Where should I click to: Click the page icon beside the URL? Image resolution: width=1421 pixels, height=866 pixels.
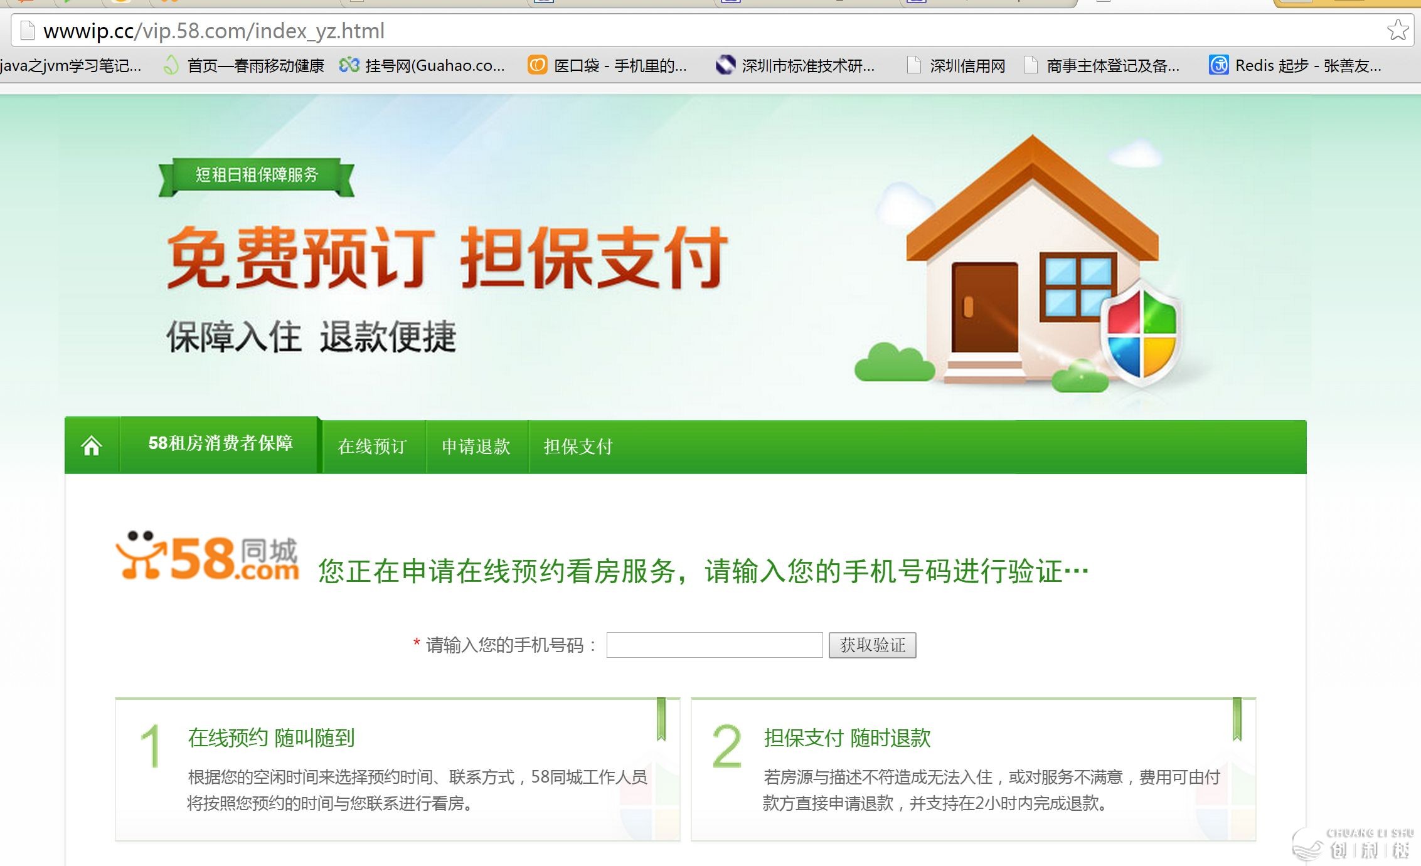pyautogui.click(x=27, y=30)
